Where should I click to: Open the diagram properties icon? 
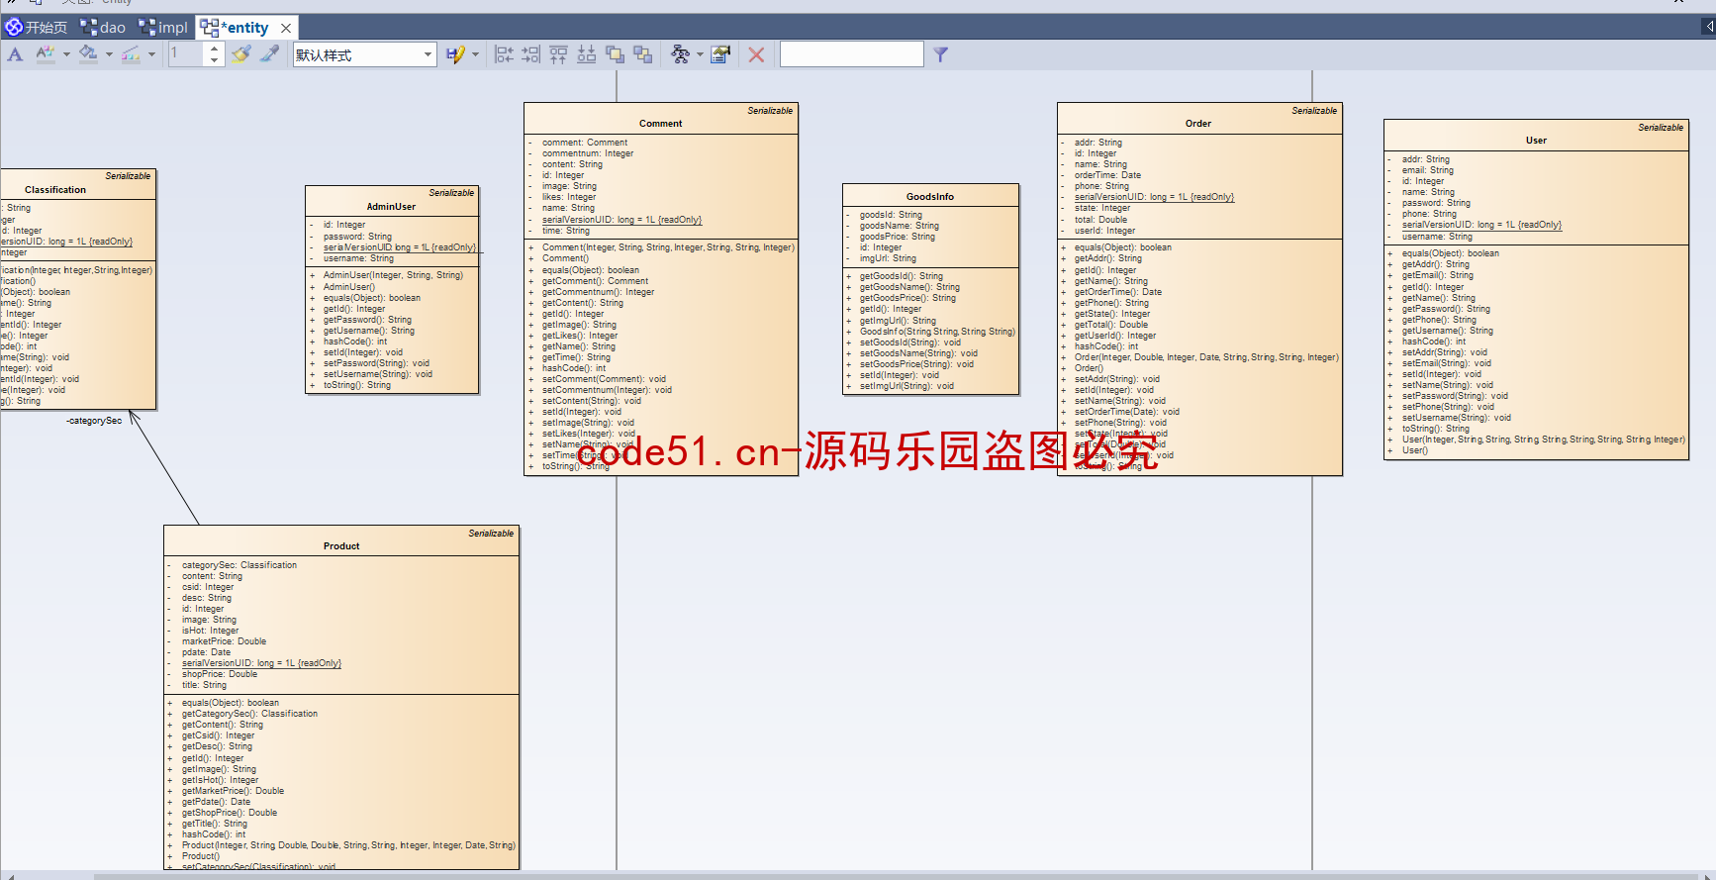point(720,54)
